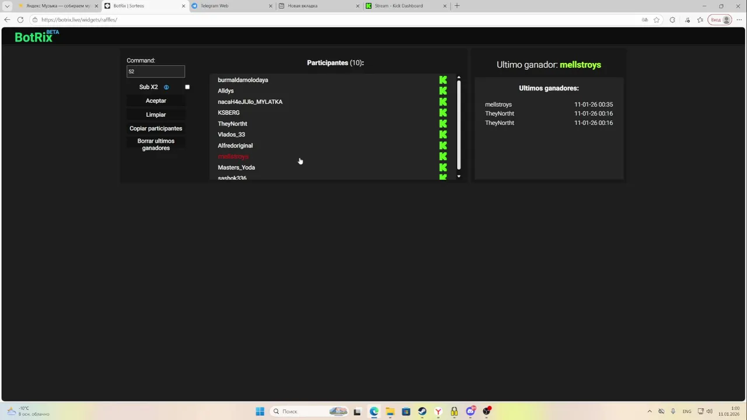Open Steam from the taskbar
Screen dimensions: 747x420
[x=422, y=411]
